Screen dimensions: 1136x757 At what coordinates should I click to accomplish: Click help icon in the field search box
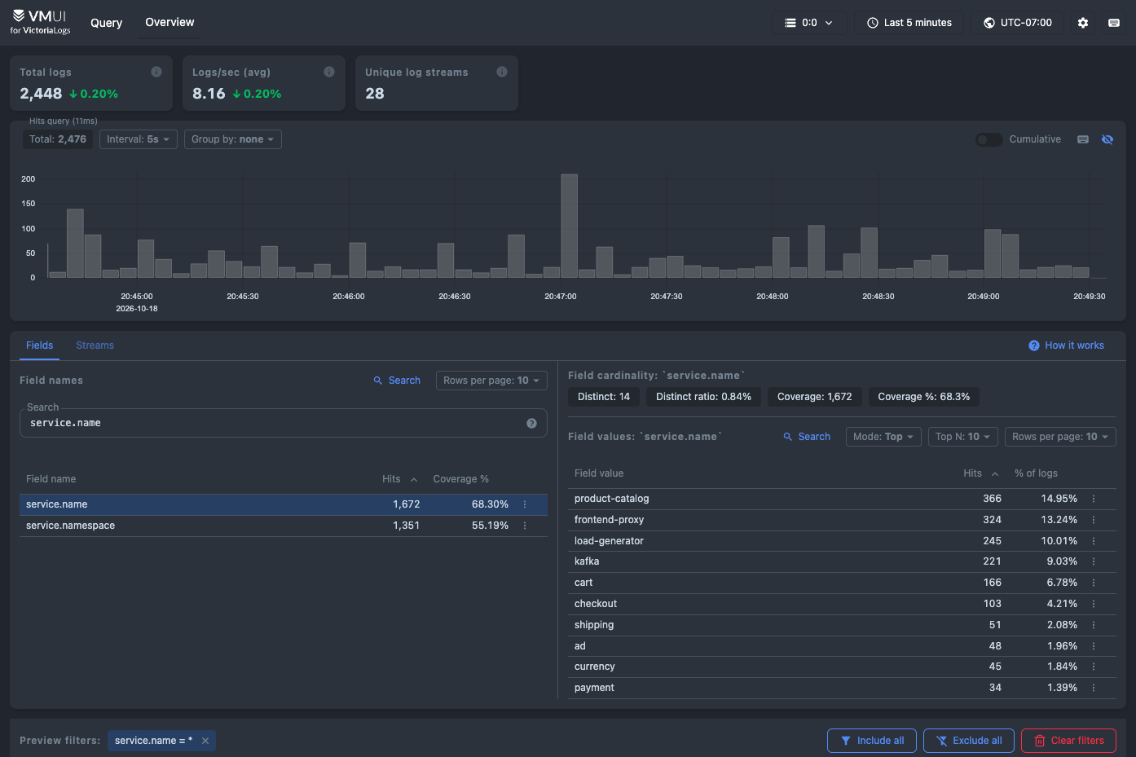click(531, 423)
